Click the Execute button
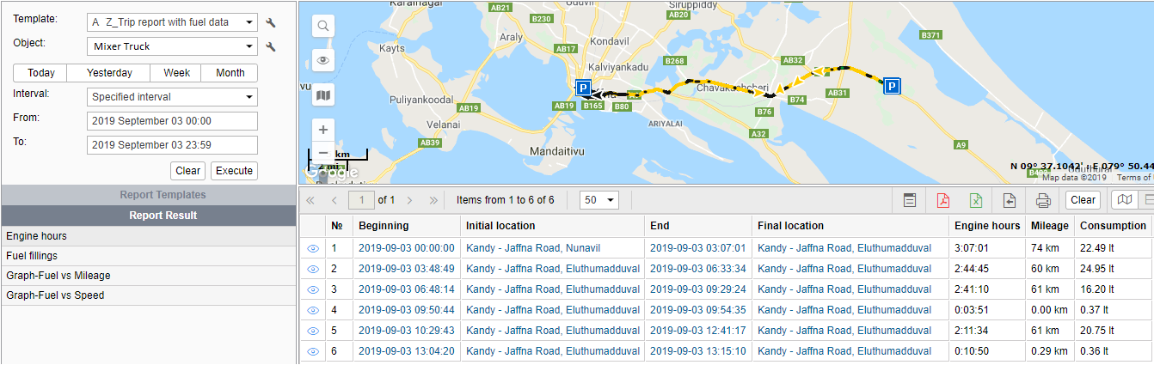This screenshot has width=1154, height=365. (234, 171)
